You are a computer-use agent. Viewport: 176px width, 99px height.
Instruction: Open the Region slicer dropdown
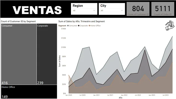[84, 10]
